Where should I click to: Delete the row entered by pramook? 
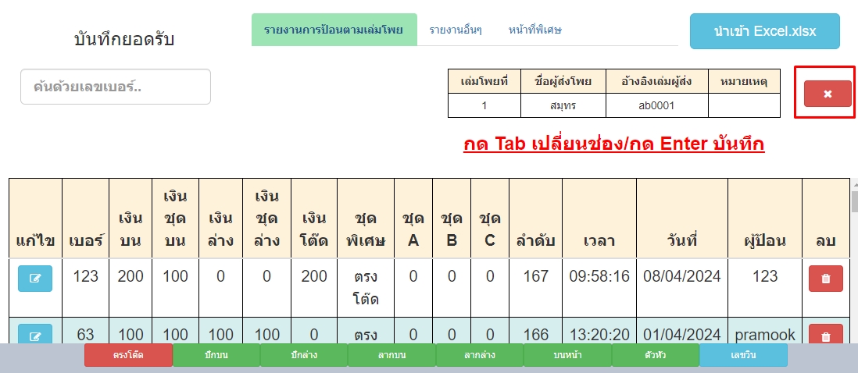(x=825, y=336)
